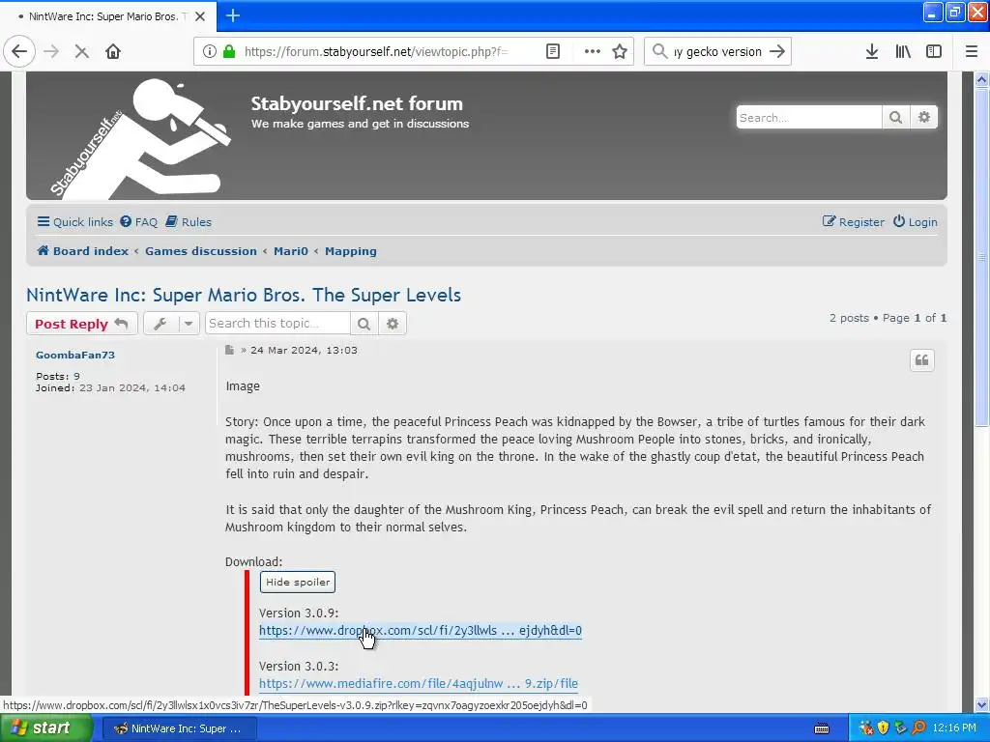This screenshot has width=990, height=742.
Task: Click the topic search magnifier button
Action: [364, 324]
